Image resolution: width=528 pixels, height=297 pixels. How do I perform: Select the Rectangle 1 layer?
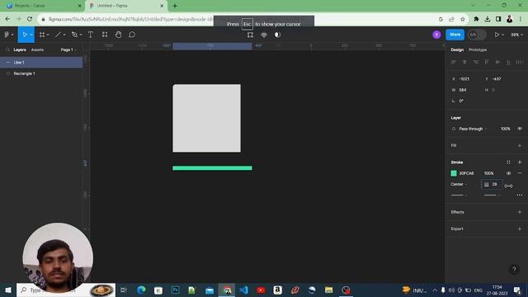pos(41,73)
